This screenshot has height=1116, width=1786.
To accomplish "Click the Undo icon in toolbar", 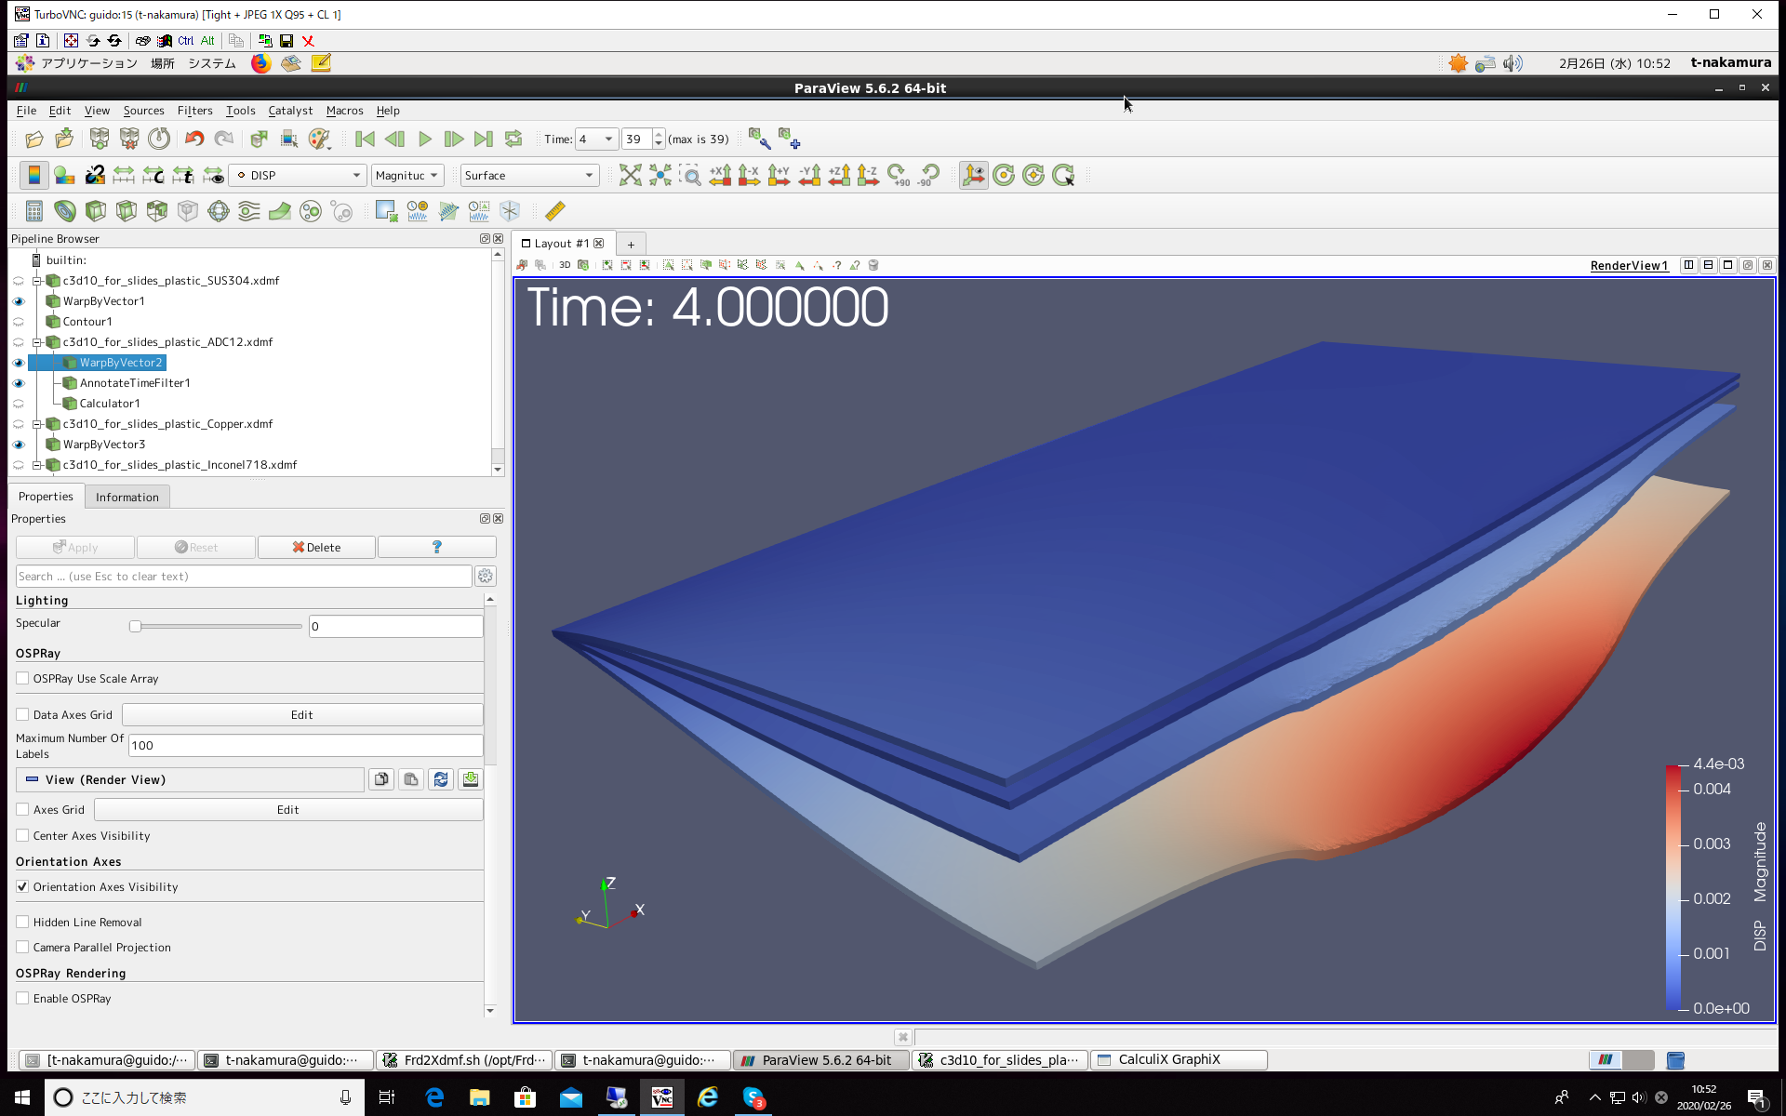I will coord(193,139).
